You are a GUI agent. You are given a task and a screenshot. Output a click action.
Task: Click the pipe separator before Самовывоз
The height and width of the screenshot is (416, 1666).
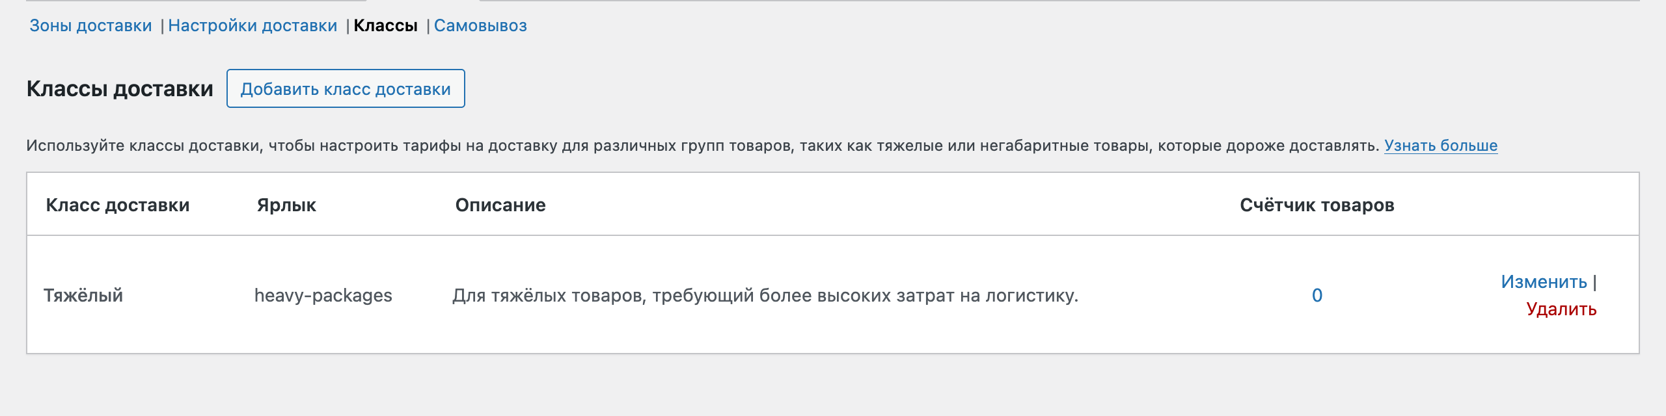coord(428,26)
